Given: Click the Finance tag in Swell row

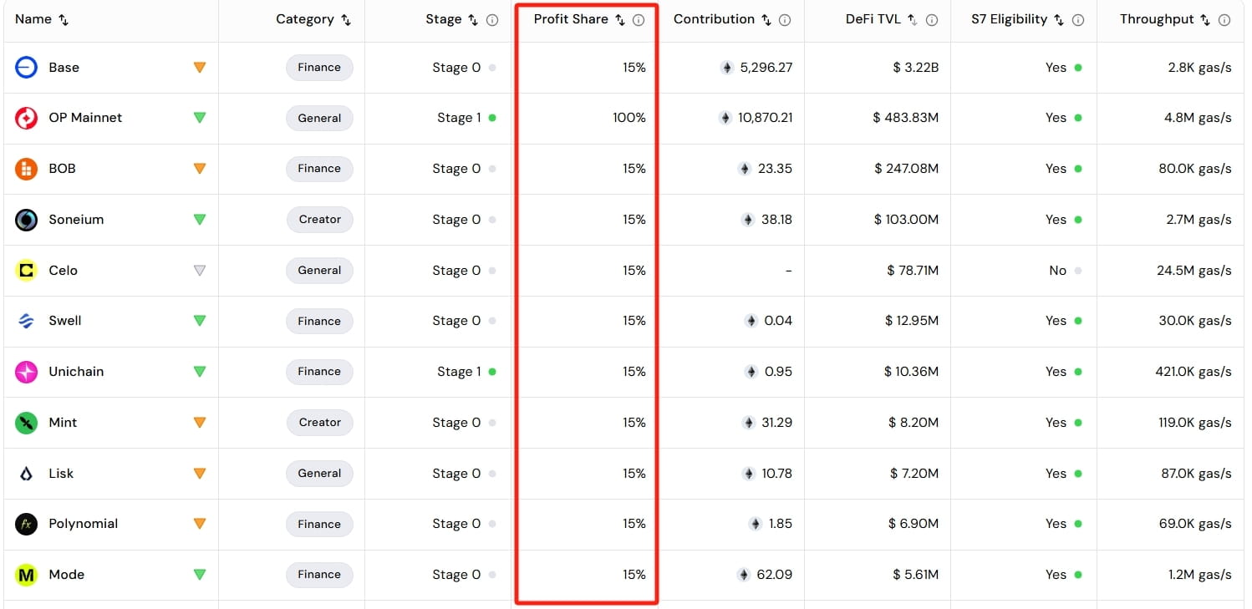Looking at the screenshot, I should pos(319,321).
